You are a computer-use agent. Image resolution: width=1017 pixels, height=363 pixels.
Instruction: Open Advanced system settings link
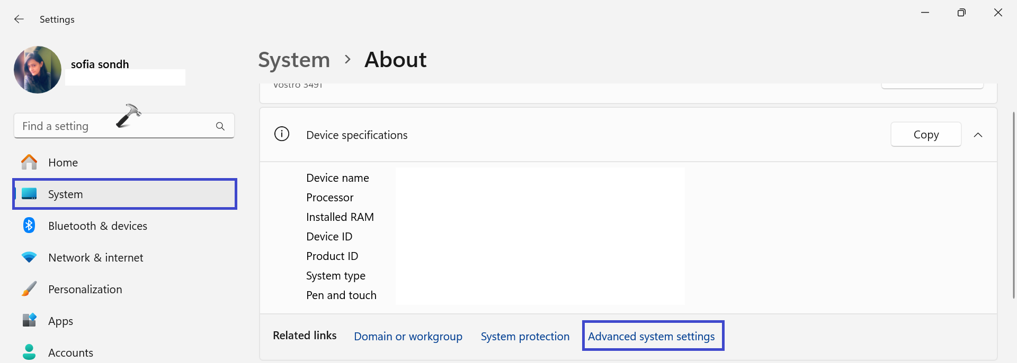tap(651, 337)
